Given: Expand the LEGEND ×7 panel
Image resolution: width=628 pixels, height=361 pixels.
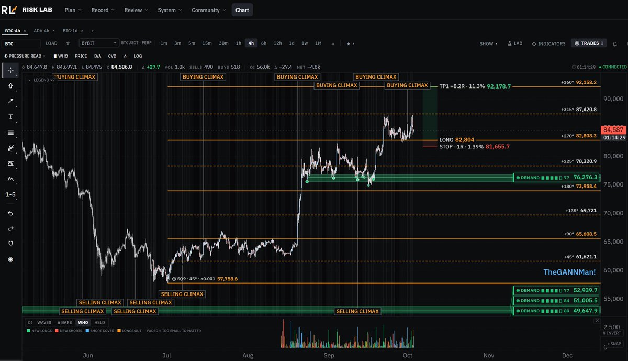Looking at the screenshot, I should pyautogui.click(x=41, y=80).
